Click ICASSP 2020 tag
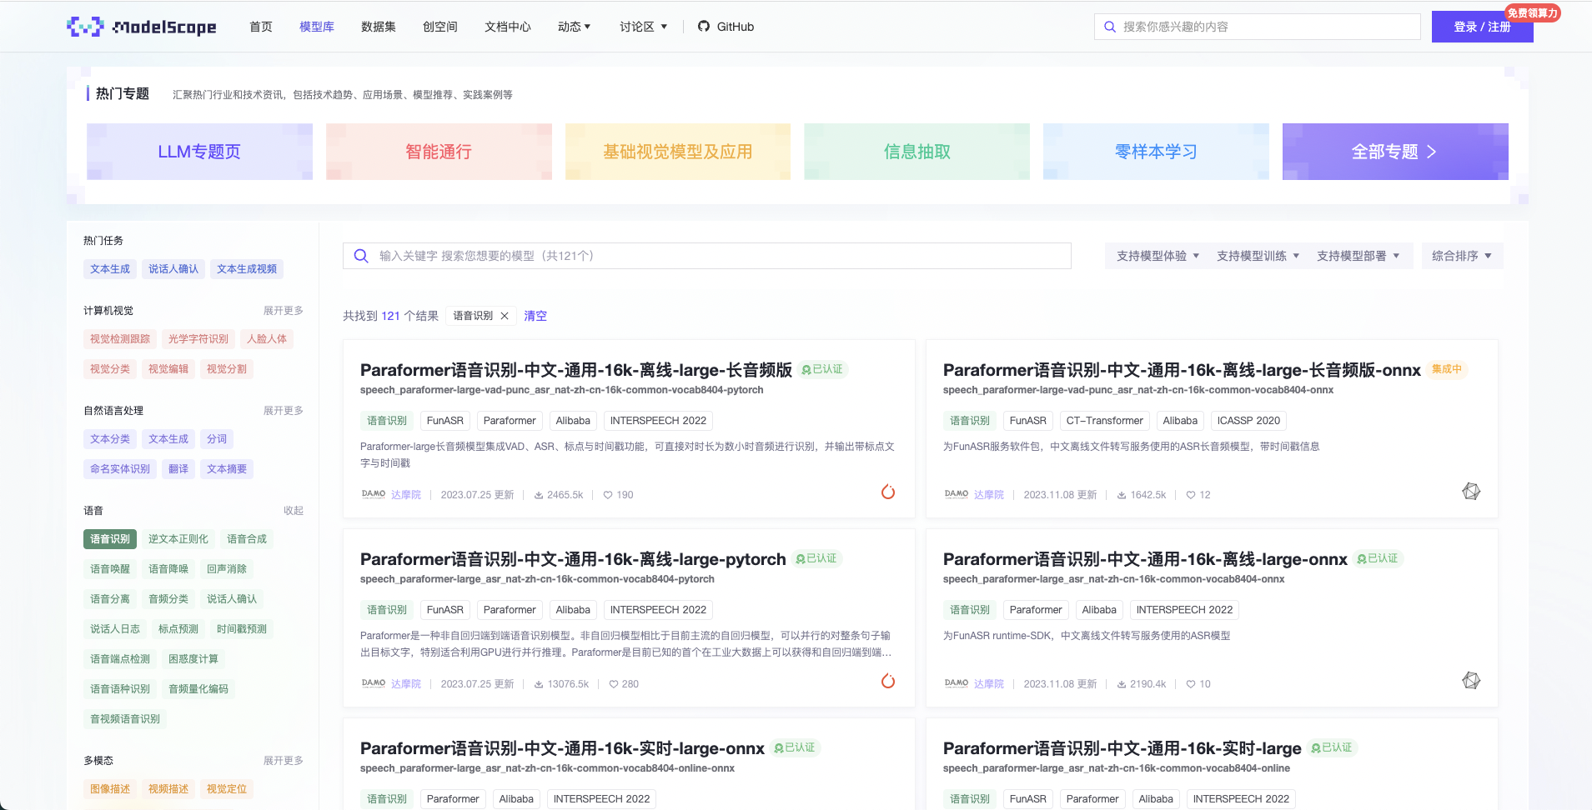This screenshot has width=1592, height=810. coord(1248,421)
